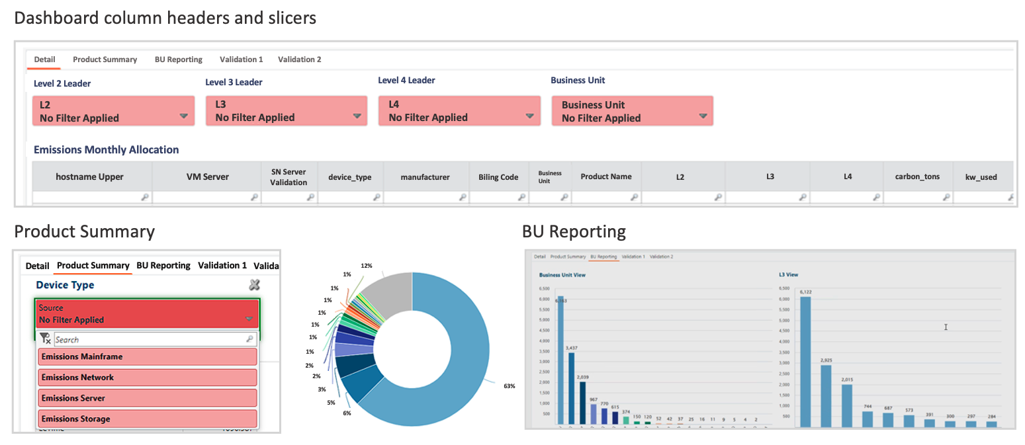This screenshot has height=445, width=1025.
Task: Click the 2,925 bar in L3 View
Action: 826,395
